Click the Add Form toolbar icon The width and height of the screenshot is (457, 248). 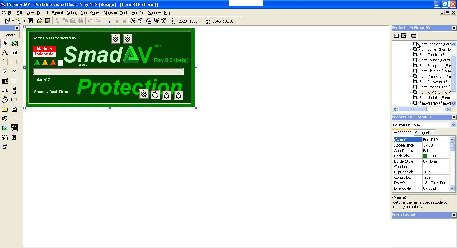point(18,21)
